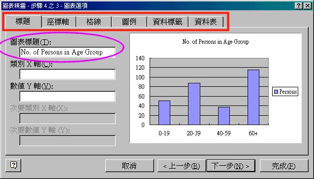This screenshot has height=179, width=314.
Task: Click the 0-19 category axis label
Action: click(164, 133)
